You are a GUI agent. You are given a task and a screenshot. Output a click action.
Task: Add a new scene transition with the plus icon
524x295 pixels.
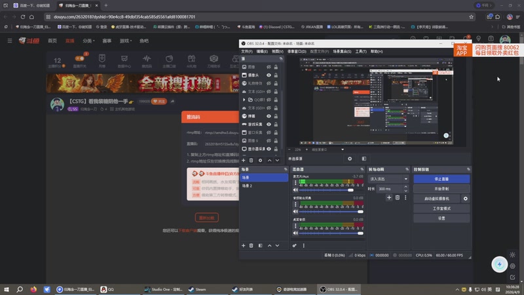(388, 197)
